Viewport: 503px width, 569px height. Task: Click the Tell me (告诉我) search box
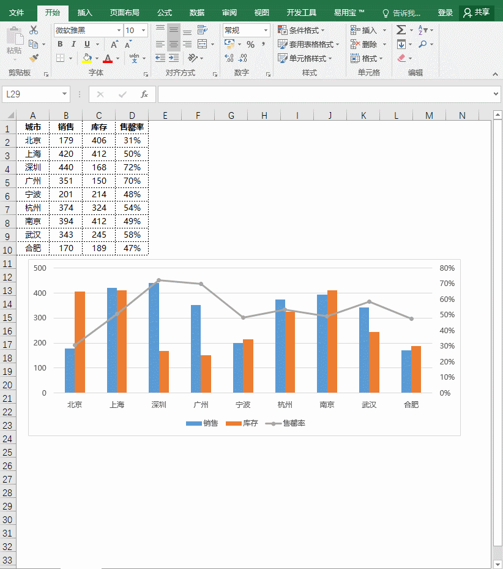402,13
